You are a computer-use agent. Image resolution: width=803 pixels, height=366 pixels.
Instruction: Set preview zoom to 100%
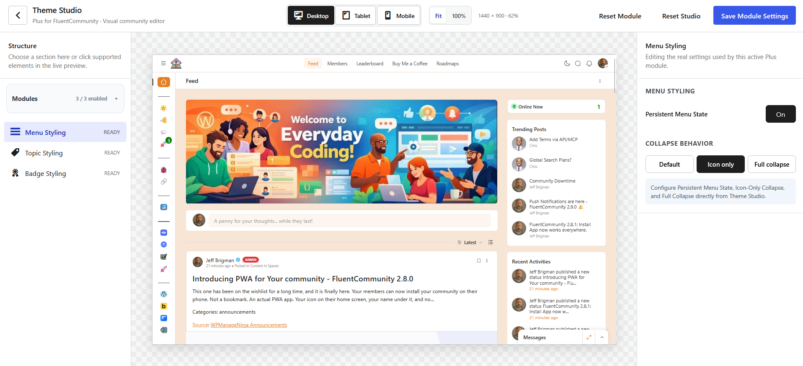pos(459,16)
